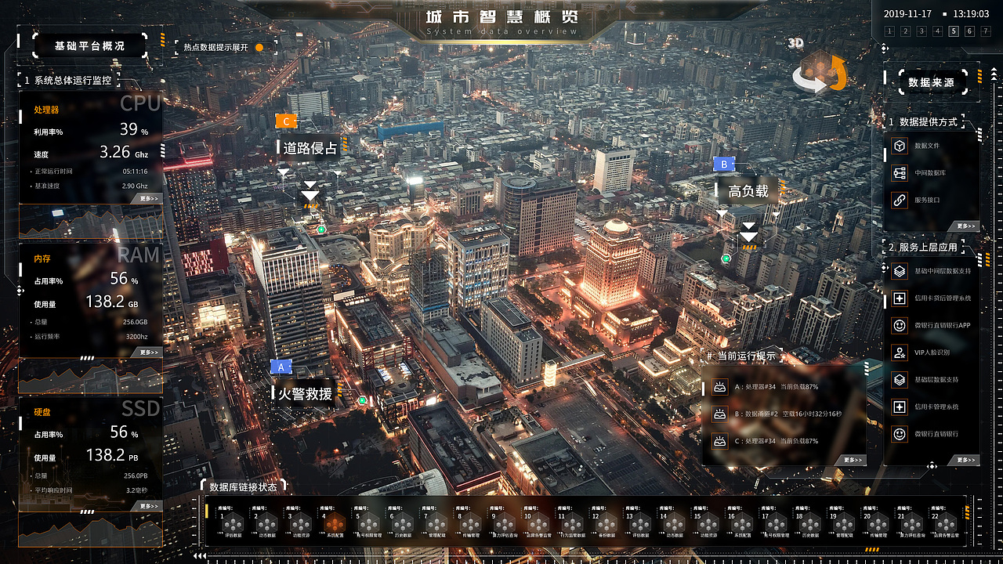Open 更多>> in the CPU panel
The width and height of the screenshot is (1003, 564).
[x=148, y=199]
